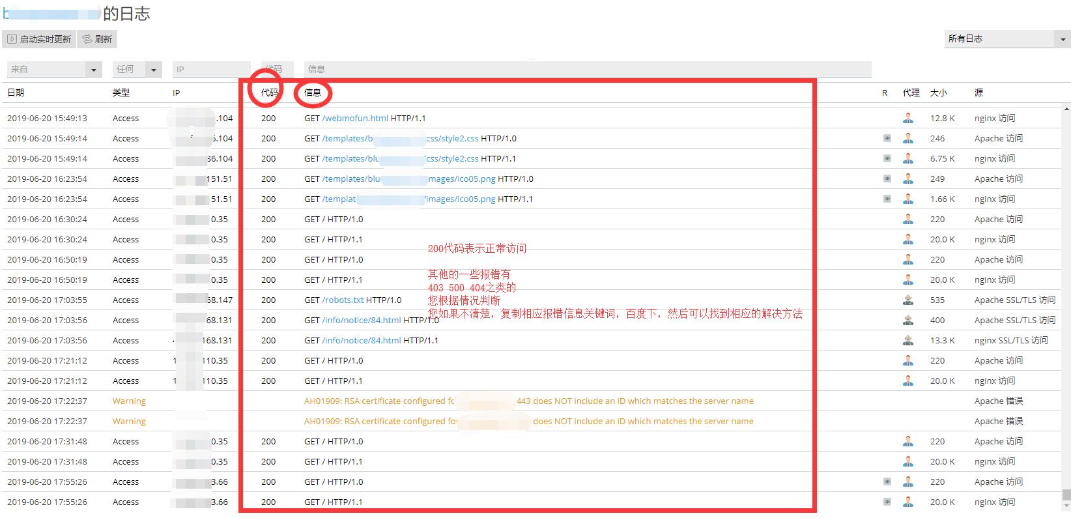Open the /webmofun.html request link
The height and width of the screenshot is (518, 1071).
(x=355, y=118)
